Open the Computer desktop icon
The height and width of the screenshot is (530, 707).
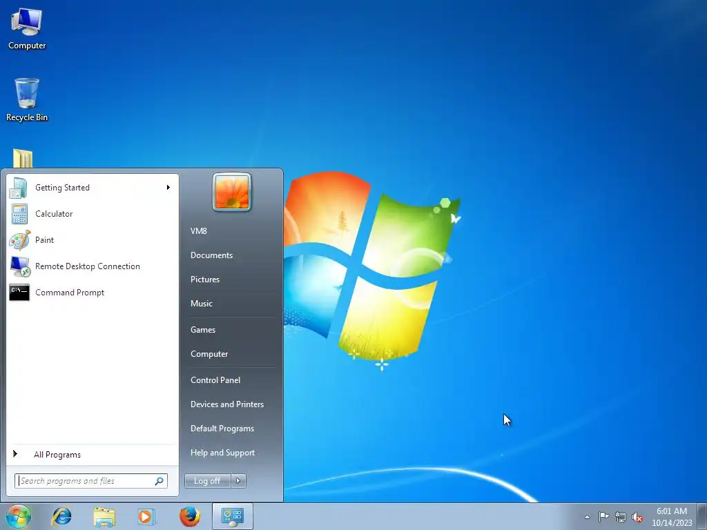[x=27, y=29]
